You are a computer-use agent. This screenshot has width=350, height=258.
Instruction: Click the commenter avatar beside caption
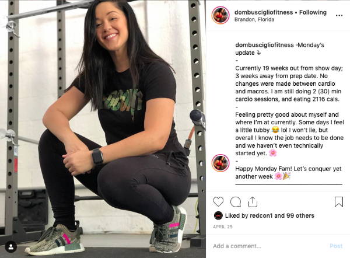[x=220, y=163]
